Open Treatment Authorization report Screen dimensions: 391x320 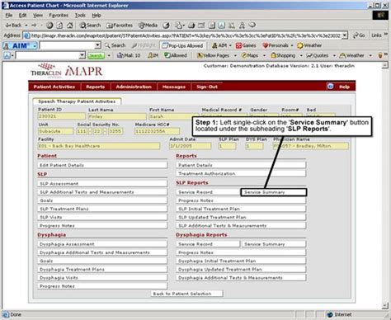(x=241, y=173)
